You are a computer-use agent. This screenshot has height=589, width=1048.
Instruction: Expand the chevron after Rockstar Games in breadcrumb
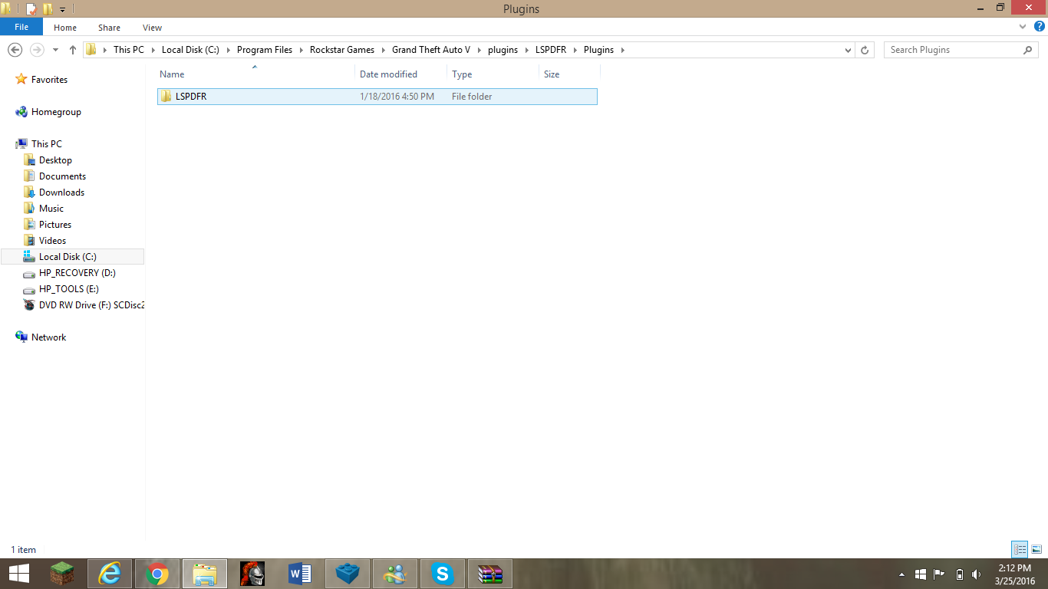tap(384, 50)
